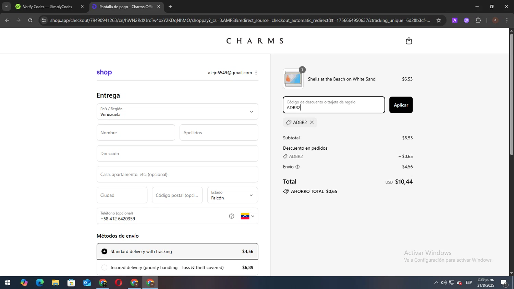514x289 pixels.
Task: Open the account options three-dot menu
Action: pos(256,73)
